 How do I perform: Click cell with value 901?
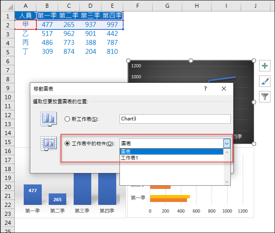coord(90,33)
